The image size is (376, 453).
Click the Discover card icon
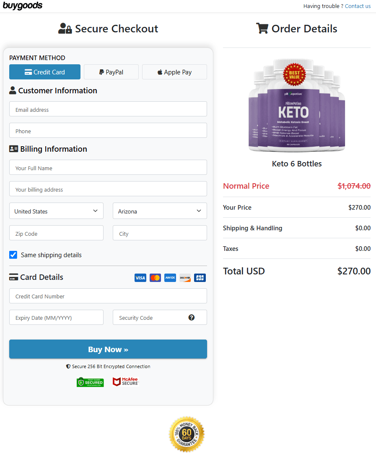pos(185,278)
